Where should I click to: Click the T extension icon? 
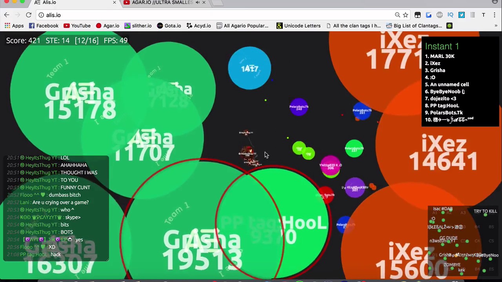coord(484,15)
